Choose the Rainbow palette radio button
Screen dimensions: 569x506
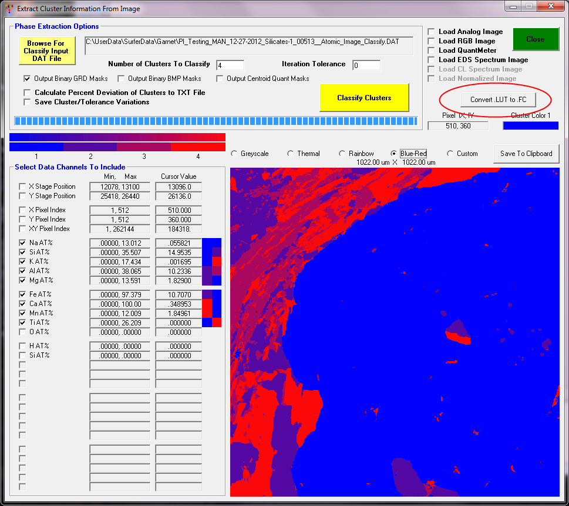pyautogui.click(x=342, y=154)
